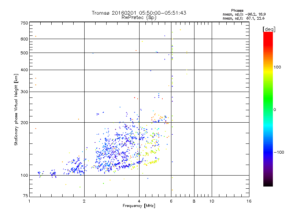Click the "mean, sd,O: -96.2, 18.9" text

point(244,14)
